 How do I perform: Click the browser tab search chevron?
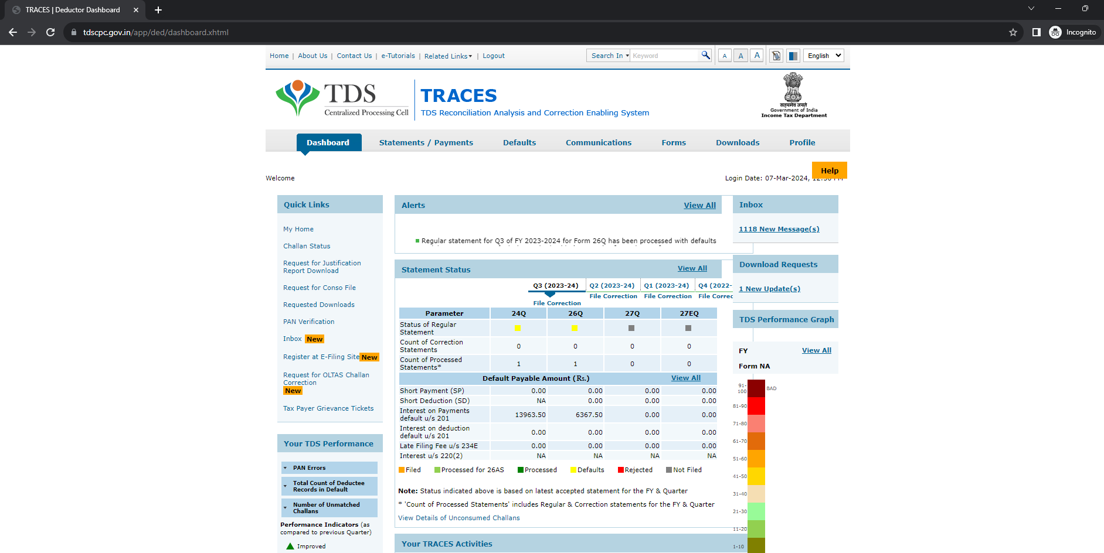[1031, 9]
